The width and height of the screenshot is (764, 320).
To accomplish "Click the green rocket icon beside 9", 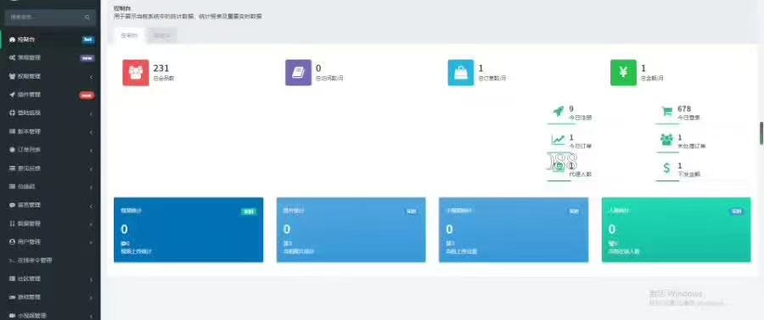I will (x=558, y=111).
